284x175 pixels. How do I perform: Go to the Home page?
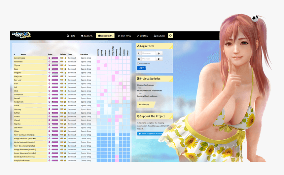(x=71, y=36)
